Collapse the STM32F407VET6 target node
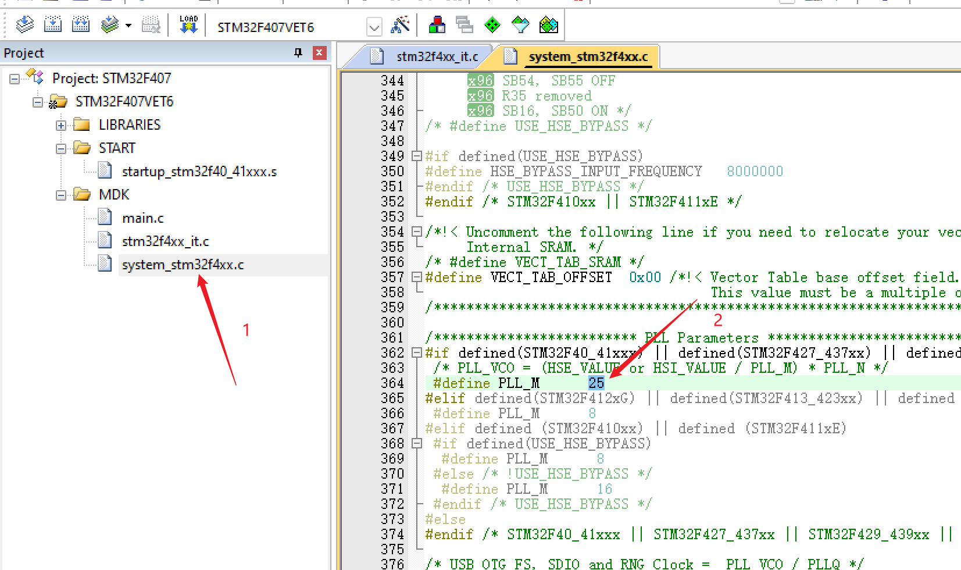Image resolution: width=961 pixels, height=570 pixels. click(x=38, y=102)
